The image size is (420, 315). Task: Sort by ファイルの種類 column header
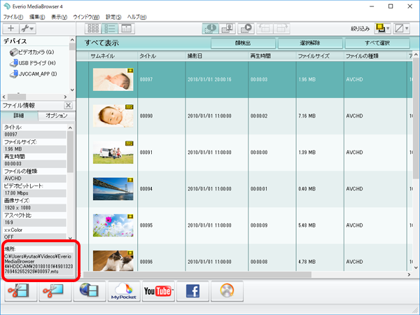tap(375, 56)
